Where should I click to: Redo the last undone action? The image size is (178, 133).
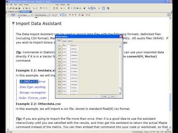37,8
